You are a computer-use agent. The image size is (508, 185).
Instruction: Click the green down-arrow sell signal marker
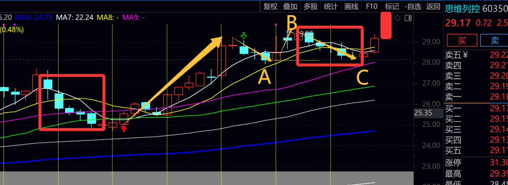(x=244, y=36)
